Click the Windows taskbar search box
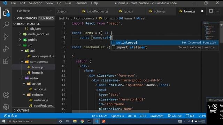The height and width of the screenshot is (125, 223). click(32, 121)
